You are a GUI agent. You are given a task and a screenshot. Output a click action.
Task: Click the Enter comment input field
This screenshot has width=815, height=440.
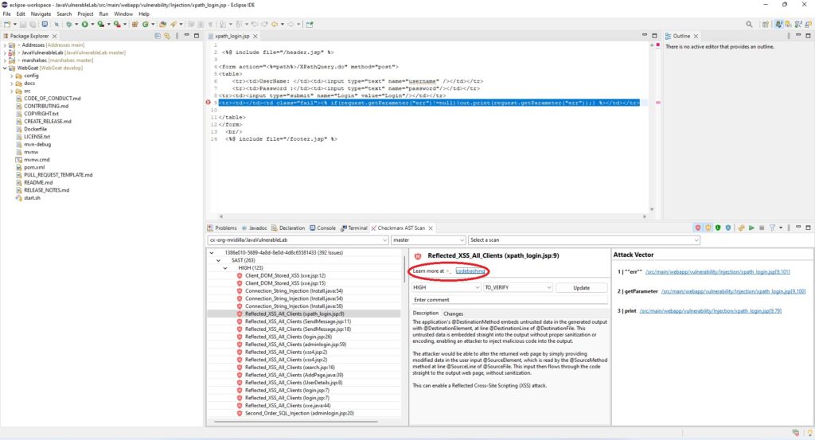click(509, 300)
